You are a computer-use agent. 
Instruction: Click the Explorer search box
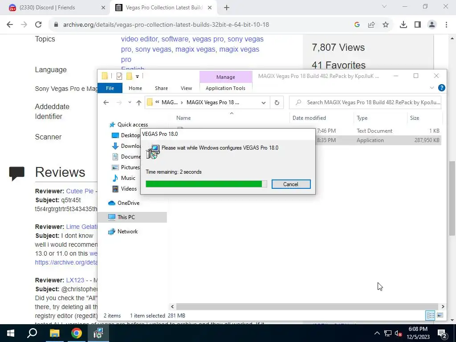(x=365, y=102)
